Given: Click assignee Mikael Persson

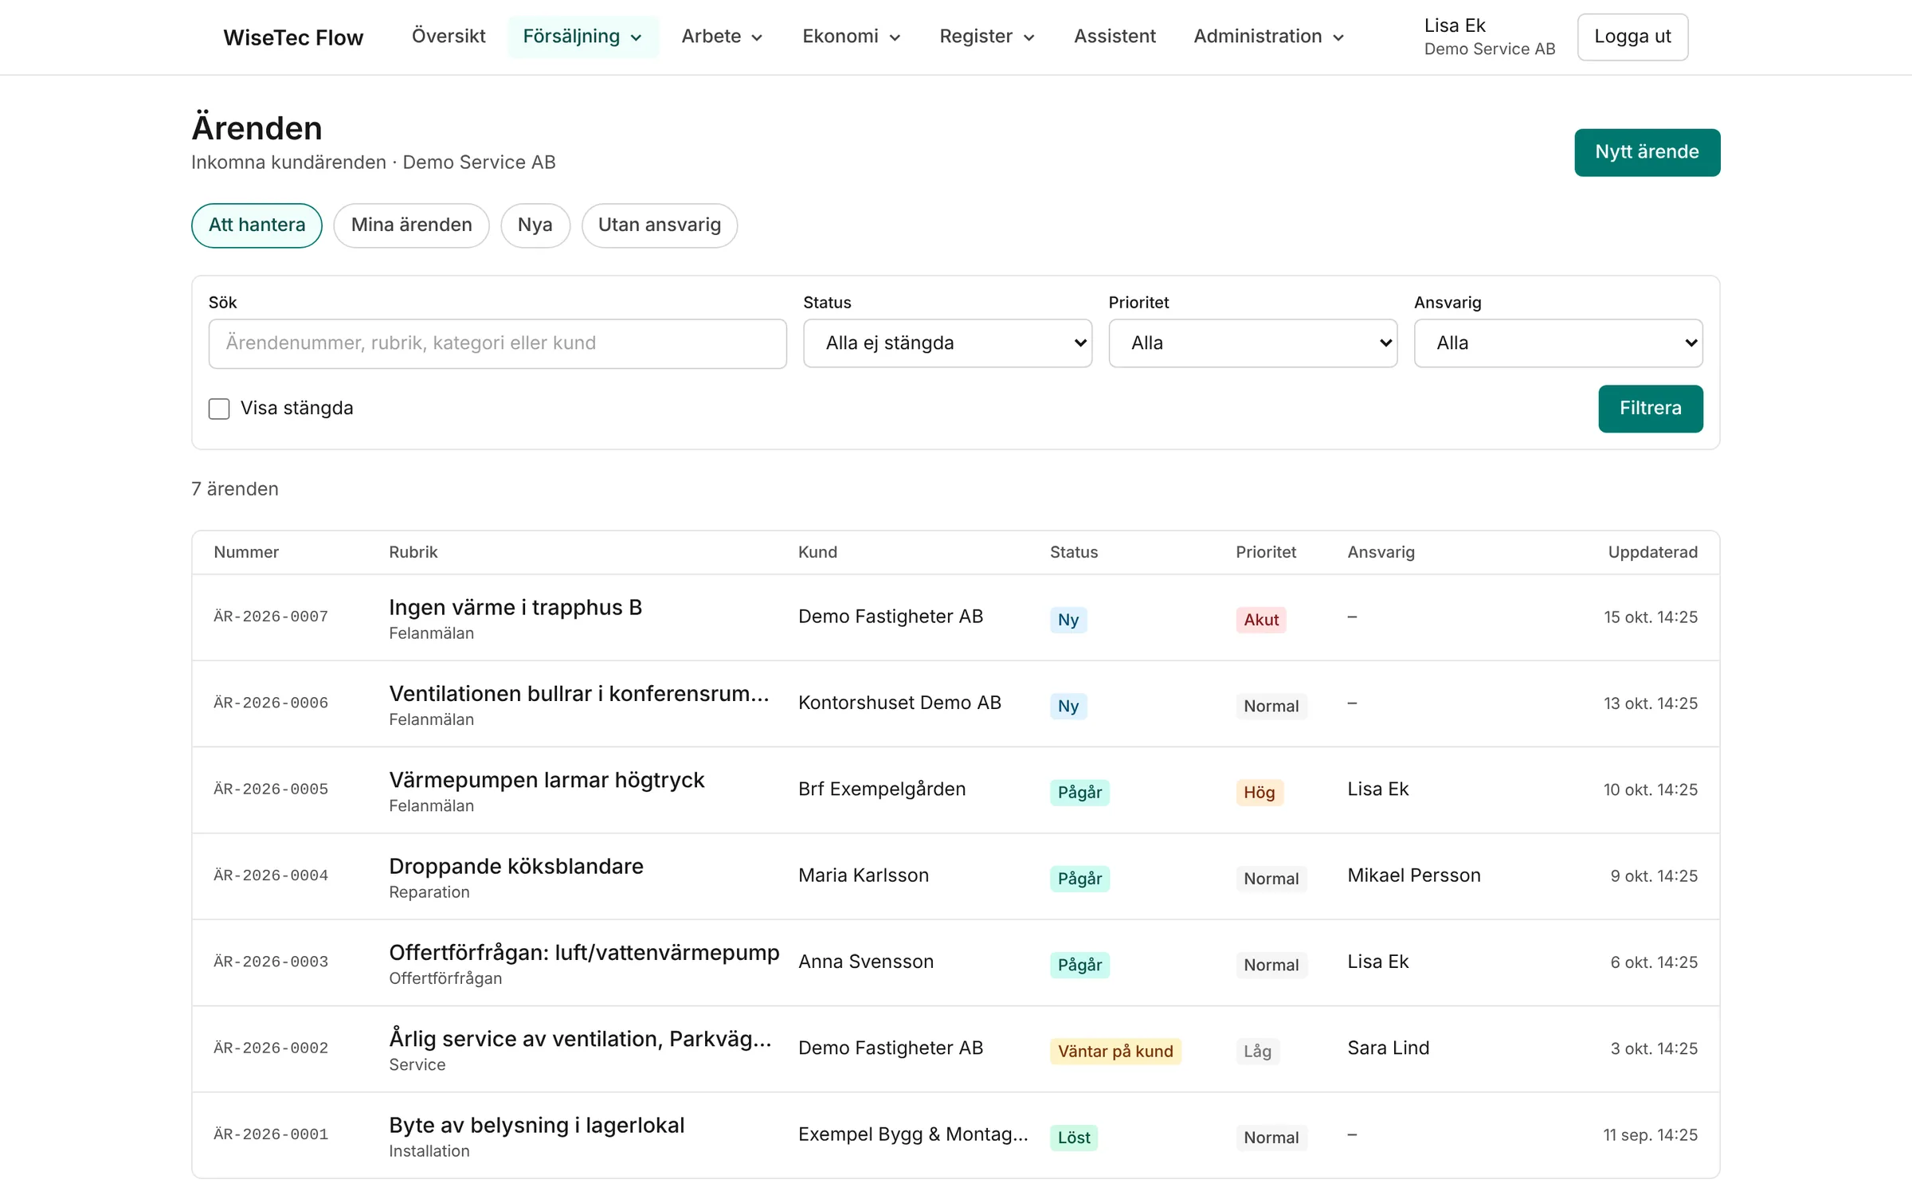Looking at the screenshot, I should (1414, 876).
